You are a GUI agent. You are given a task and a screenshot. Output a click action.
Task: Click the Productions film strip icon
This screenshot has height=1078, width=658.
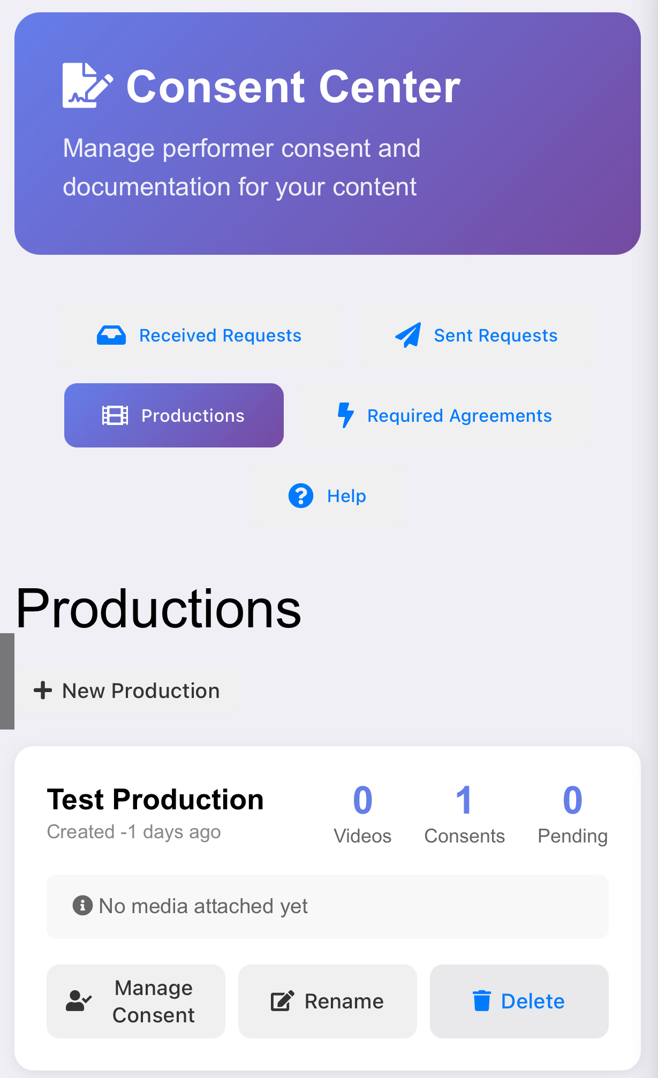pyautogui.click(x=115, y=415)
